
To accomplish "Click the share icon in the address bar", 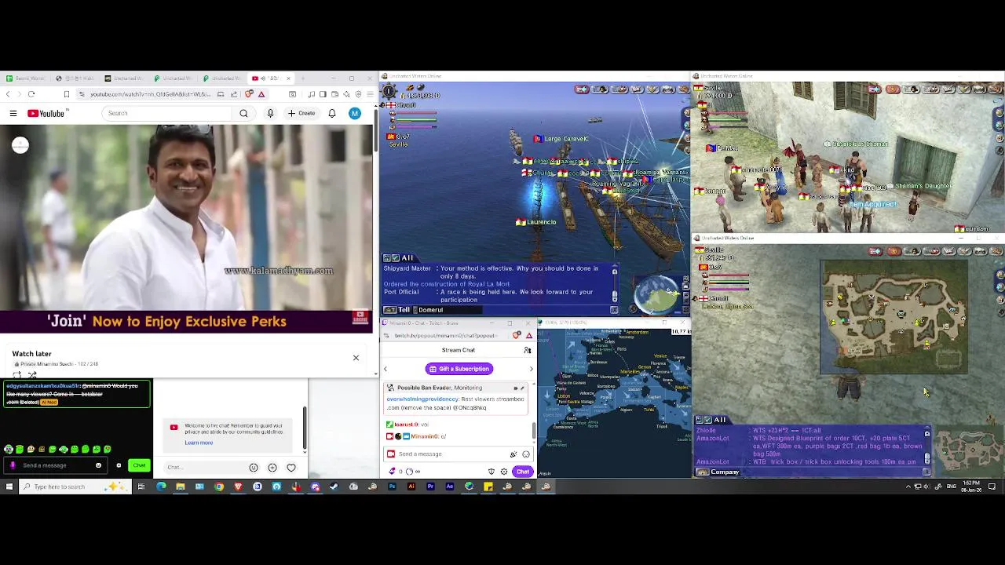I will tap(234, 94).
